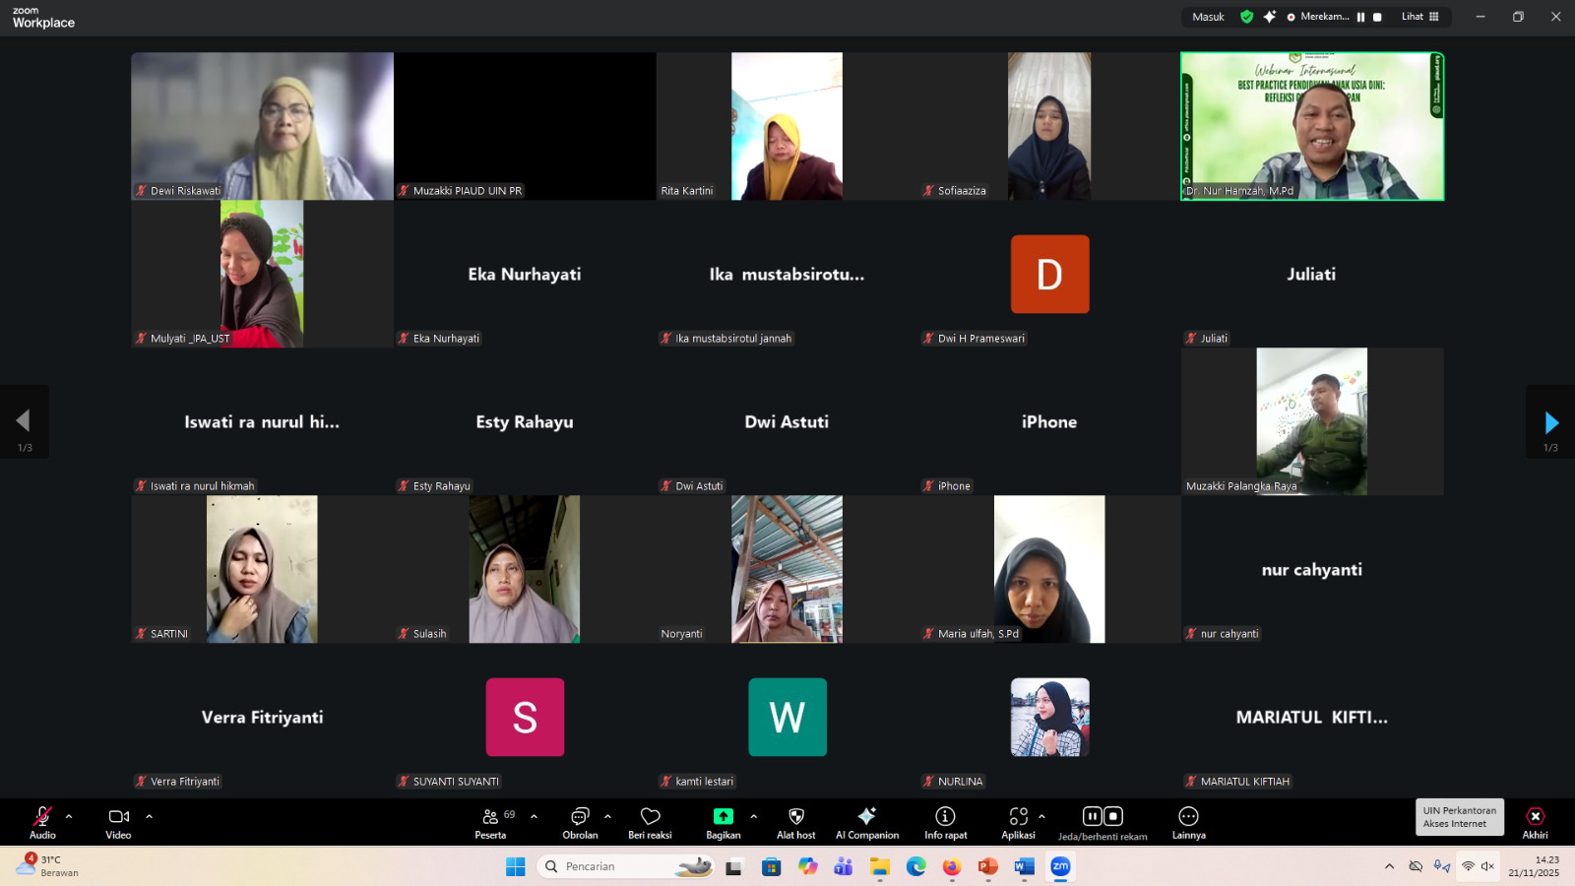Go to next gallery page with right arrow
This screenshot has height=886, width=1575.
click(1550, 423)
